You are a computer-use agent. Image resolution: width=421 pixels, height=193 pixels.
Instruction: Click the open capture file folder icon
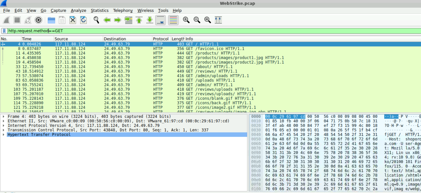pos(51,20)
